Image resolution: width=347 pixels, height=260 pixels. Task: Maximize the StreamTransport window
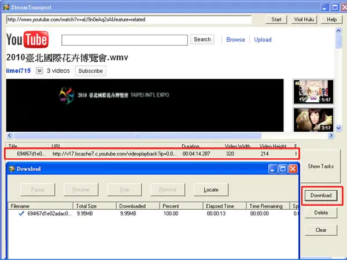point(335,8)
